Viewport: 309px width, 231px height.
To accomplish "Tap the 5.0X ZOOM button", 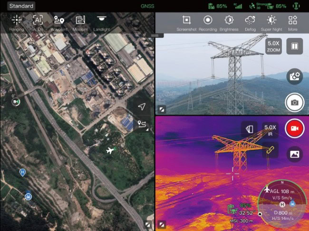I will coord(273,46).
